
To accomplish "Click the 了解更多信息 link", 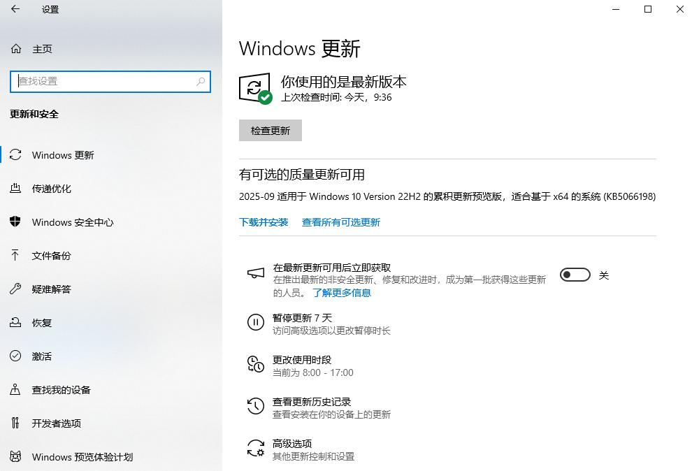I will 341,293.
